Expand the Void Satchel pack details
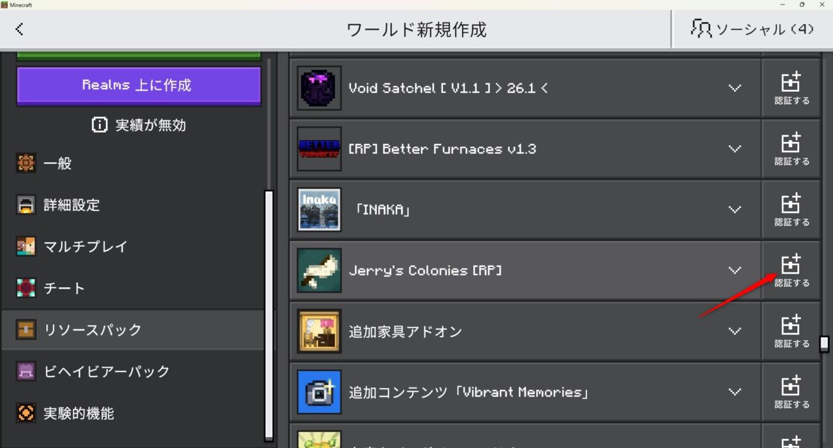 point(735,88)
